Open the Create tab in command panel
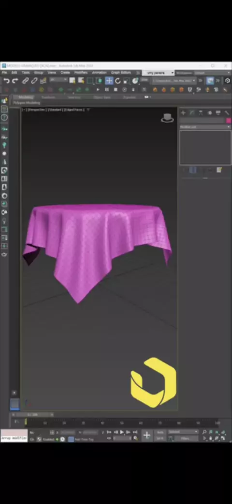The width and height of the screenshot is (232, 504). pos(183,113)
